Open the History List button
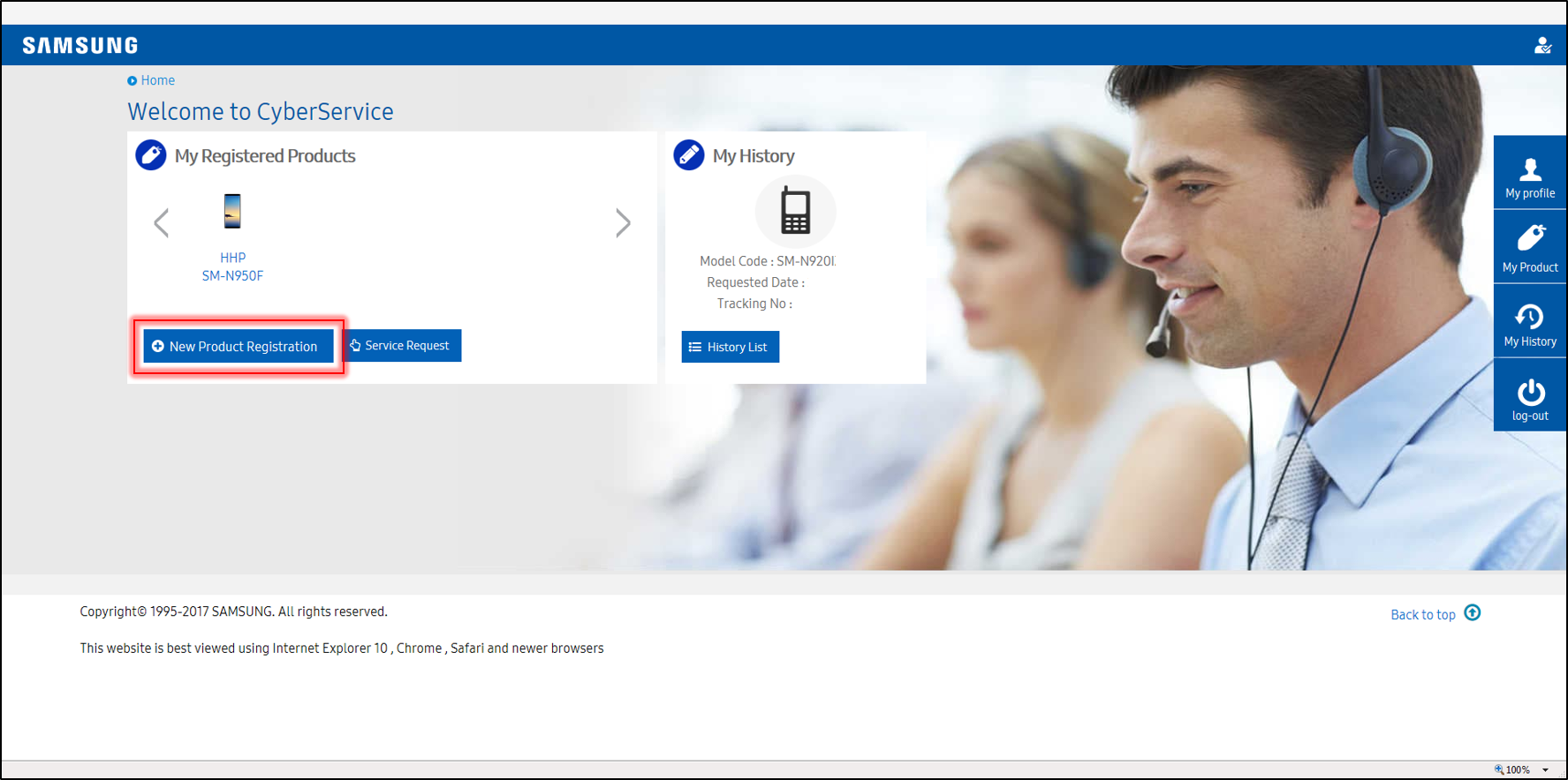Image resolution: width=1568 pixels, height=780 pixels. pos(730,347)
